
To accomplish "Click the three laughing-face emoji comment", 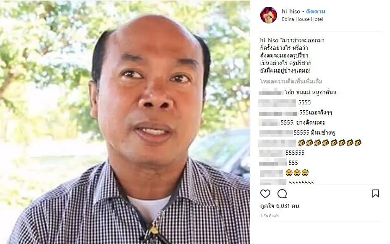I will coord(297,173).
